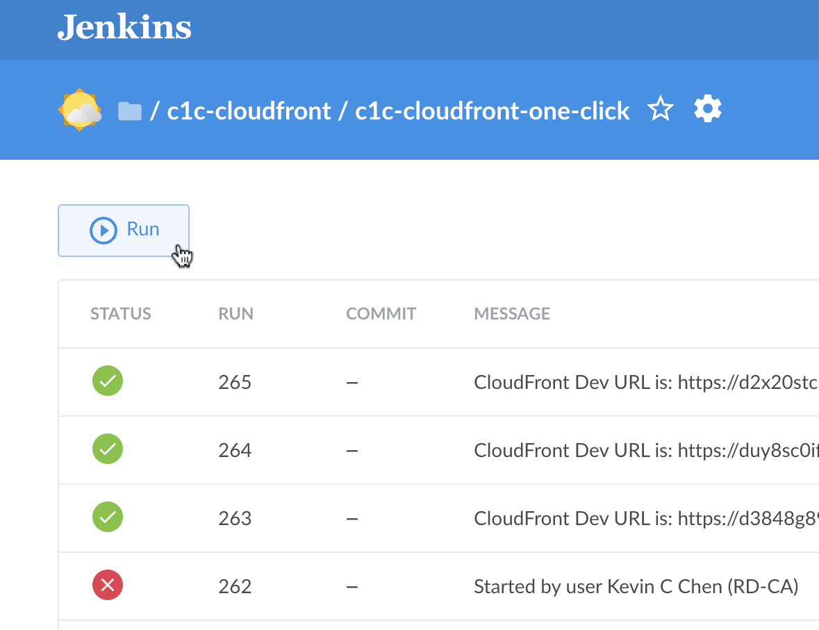The image size is (819, 630).
Task: Click the Run button
Action: click(x=124, y=231)
